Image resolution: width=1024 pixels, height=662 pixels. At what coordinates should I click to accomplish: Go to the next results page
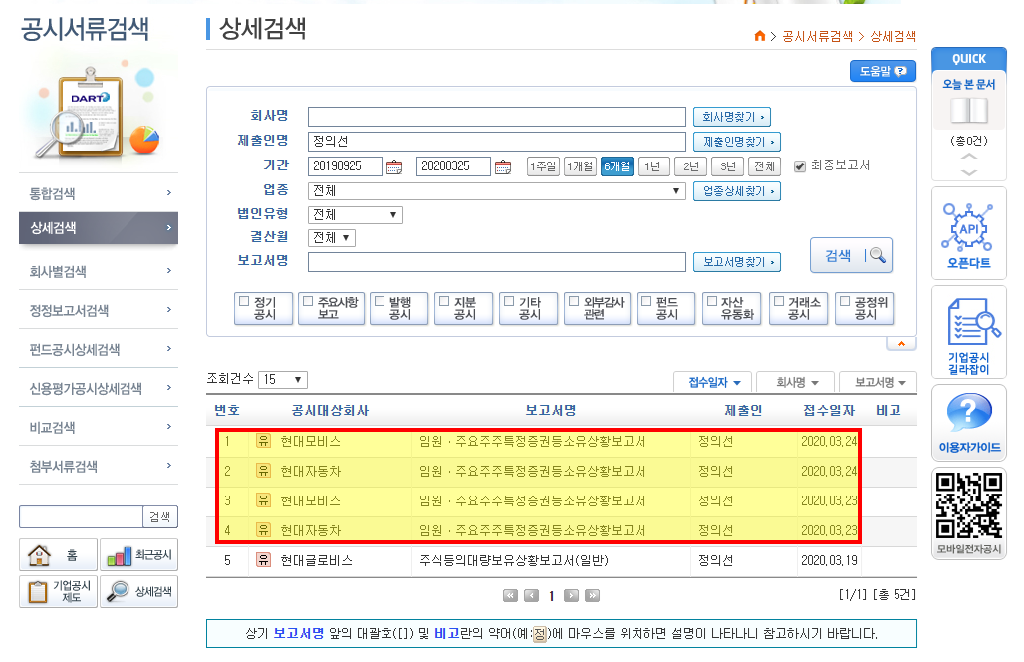pos(571,595)
